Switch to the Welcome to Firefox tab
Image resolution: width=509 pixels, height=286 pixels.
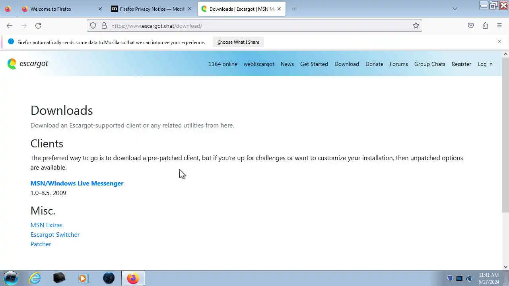pyautogui.click(x=62, y=9)
